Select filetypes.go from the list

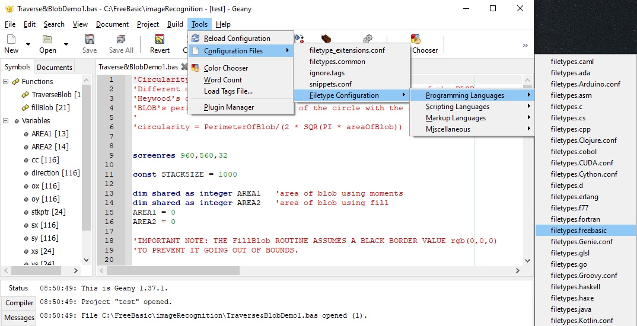coord(585,264)
